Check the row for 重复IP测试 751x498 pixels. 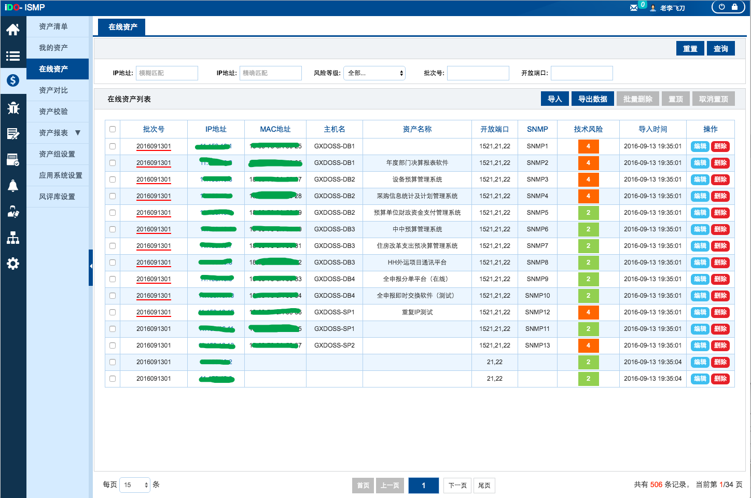tap(113, 312)
